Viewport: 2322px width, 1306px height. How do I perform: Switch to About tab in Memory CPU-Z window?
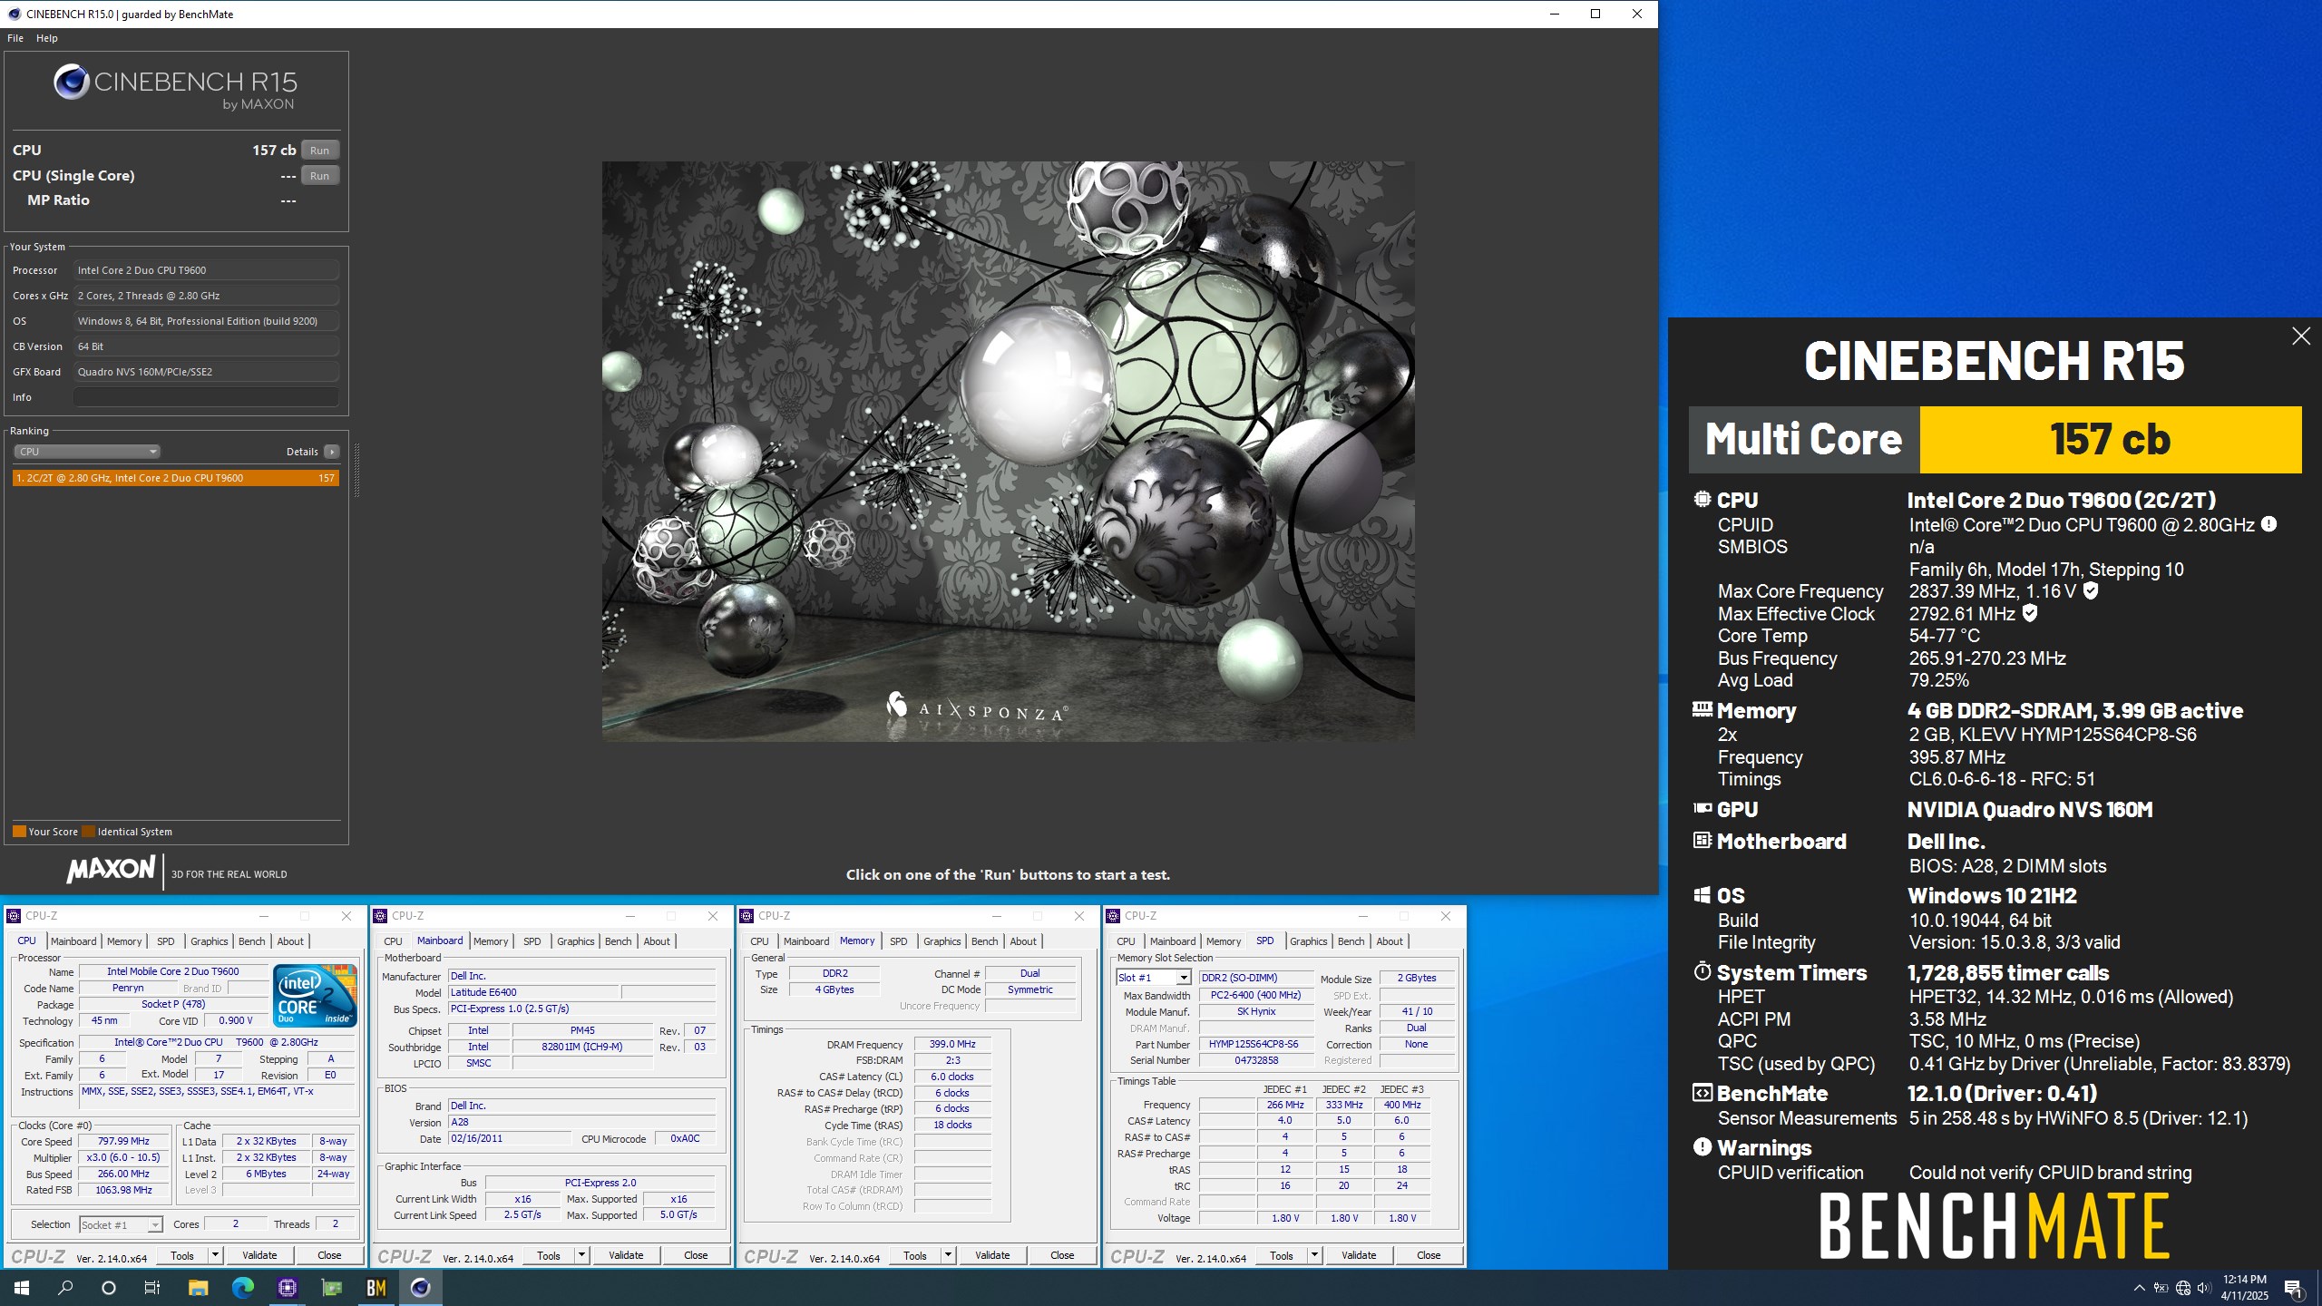[1023, 941]
